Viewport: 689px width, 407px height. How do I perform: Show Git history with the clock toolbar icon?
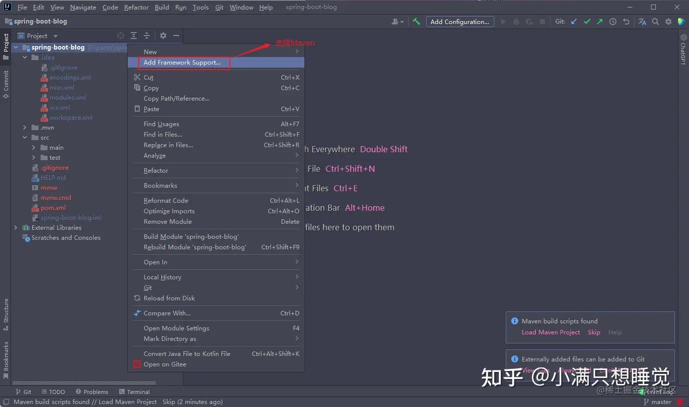click(x=612, y=22)
